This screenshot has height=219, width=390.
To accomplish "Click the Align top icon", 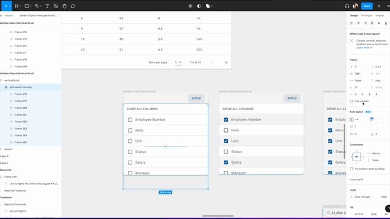I will (x=372, y=23).
